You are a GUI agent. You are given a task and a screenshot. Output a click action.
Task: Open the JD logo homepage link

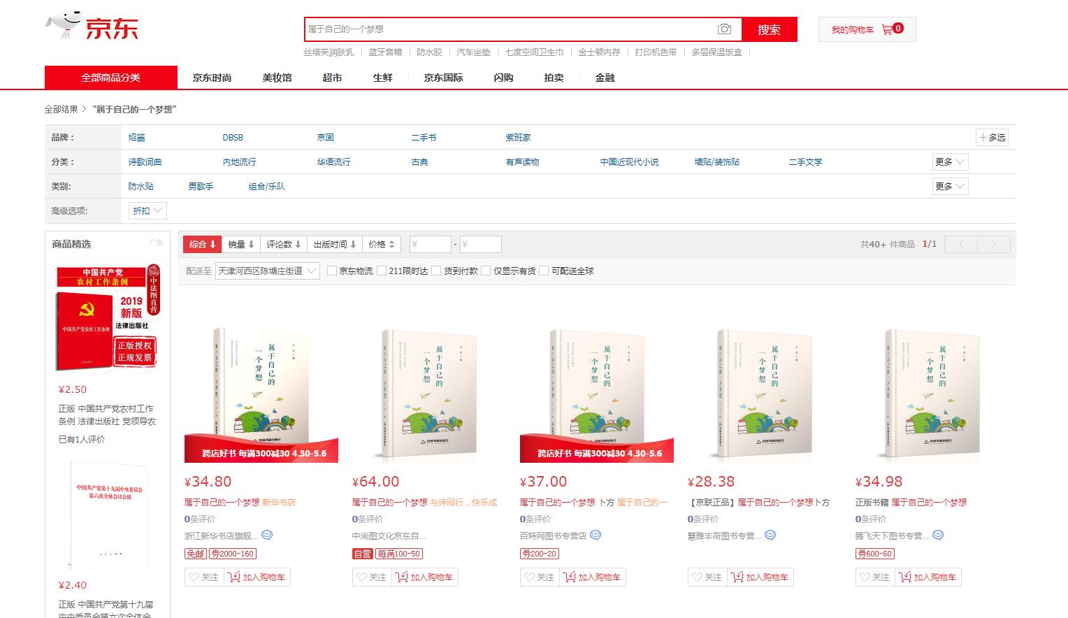coord(92,27)
